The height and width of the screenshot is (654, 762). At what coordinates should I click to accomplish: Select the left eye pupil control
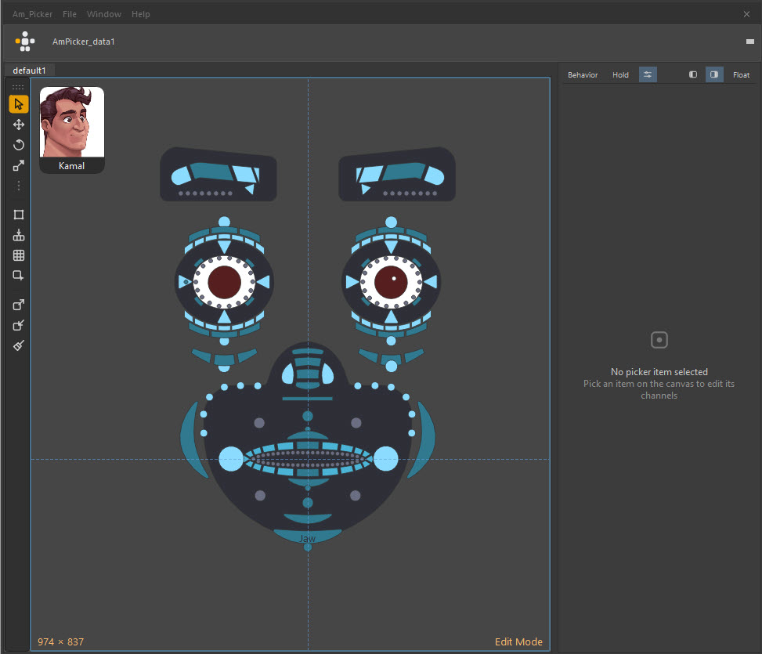tap(224, 282)
